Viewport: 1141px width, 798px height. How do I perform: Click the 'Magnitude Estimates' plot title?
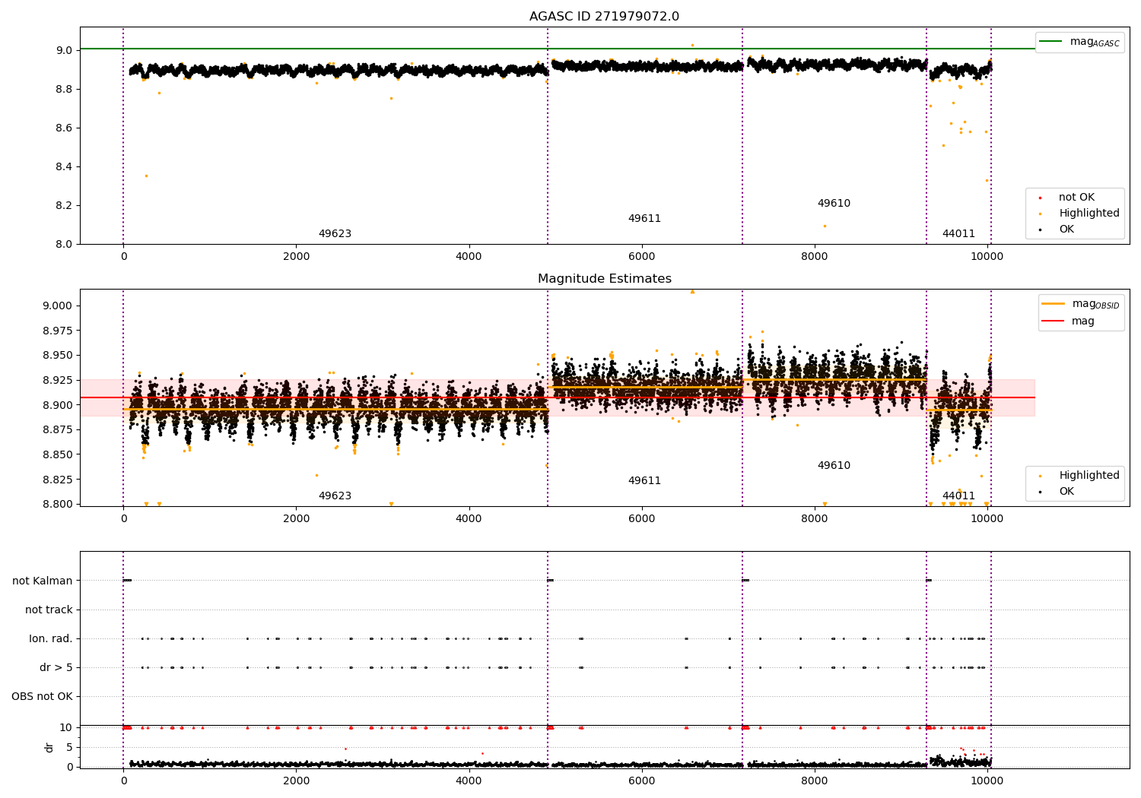tap(604, 279)
